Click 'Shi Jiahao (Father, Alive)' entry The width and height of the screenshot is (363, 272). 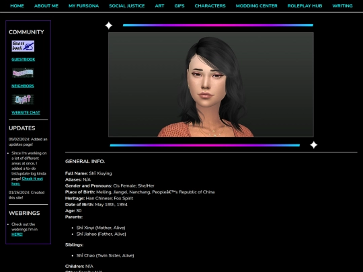[x=102, y=234]
